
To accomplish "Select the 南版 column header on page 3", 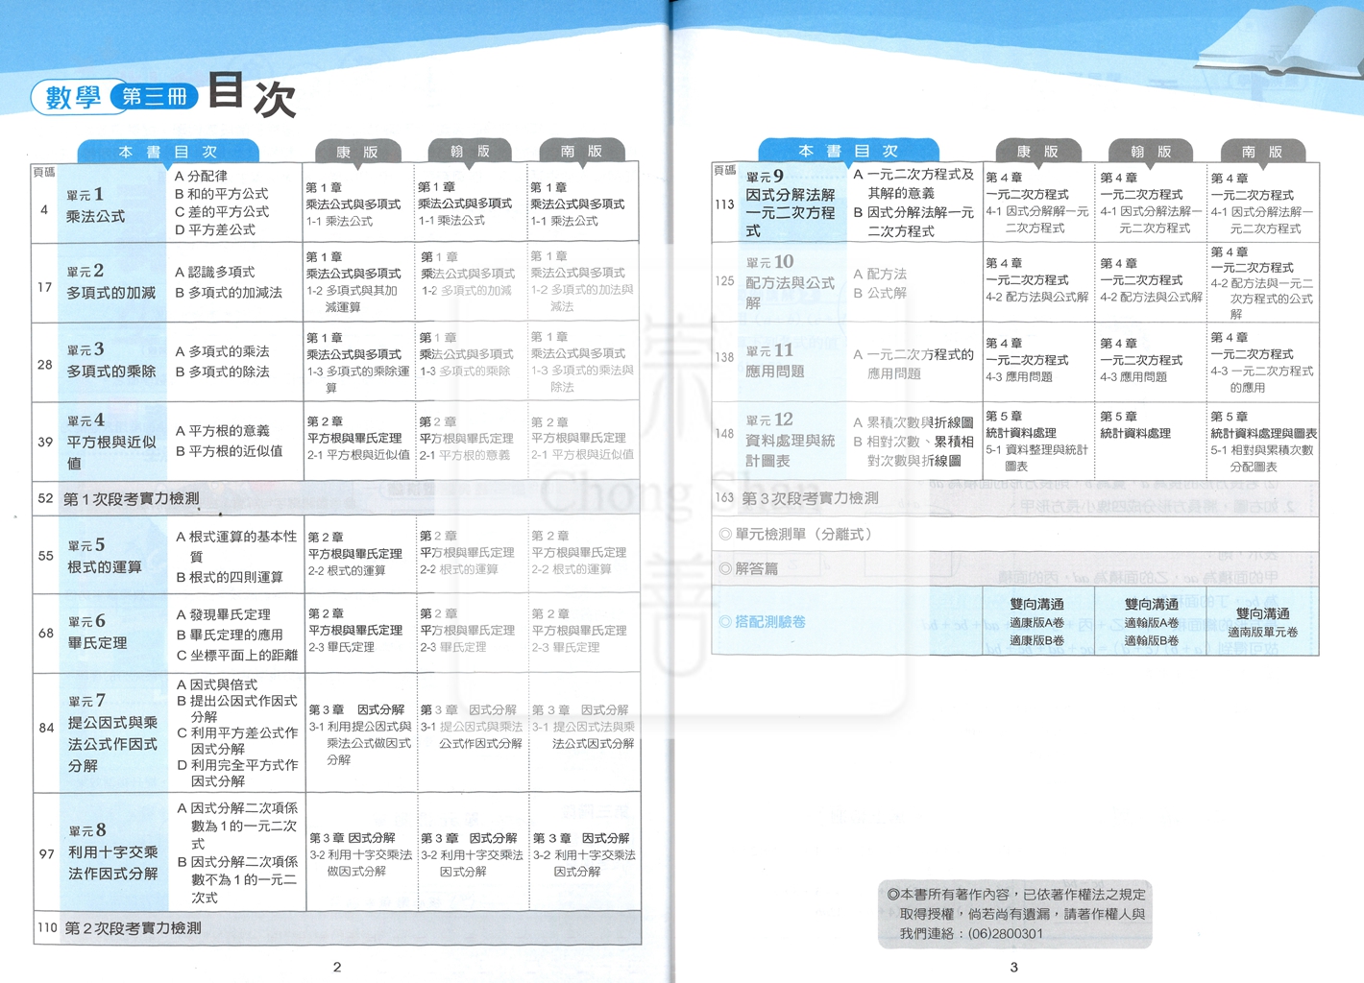I will point(1262,151).
